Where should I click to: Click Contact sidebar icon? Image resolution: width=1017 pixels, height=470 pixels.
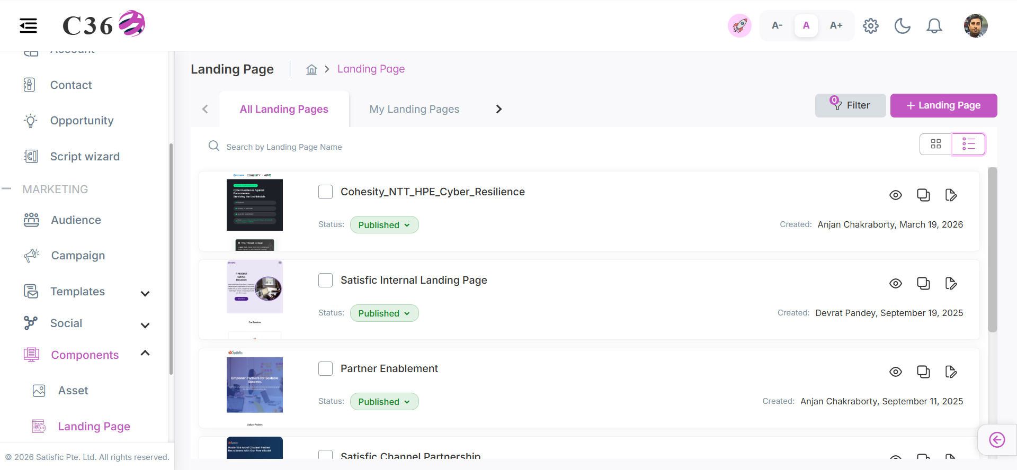30,85
